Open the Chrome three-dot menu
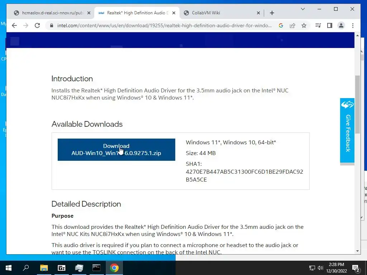The image size is (367, 275). click(353, 25)
